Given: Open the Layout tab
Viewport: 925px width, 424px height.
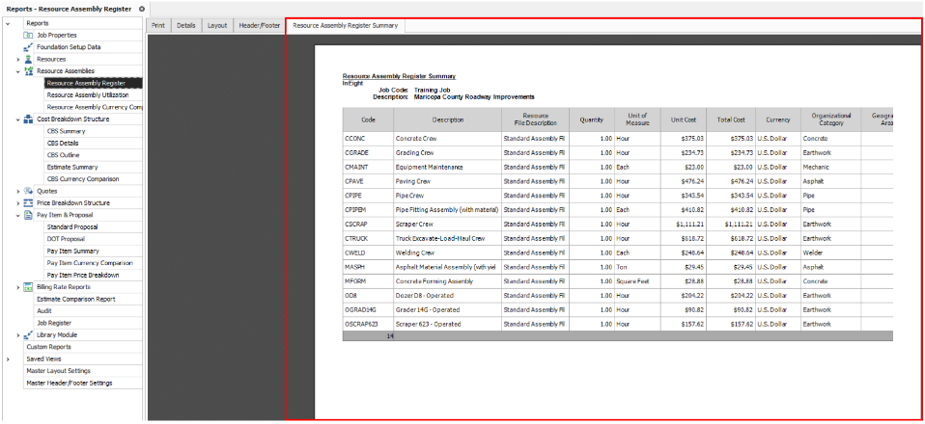Looking at the screenshot, I should coord(217,26).
